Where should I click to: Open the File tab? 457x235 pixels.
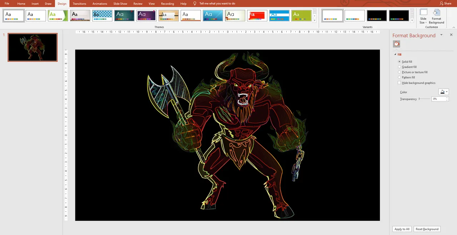click(x=7, y=4)
